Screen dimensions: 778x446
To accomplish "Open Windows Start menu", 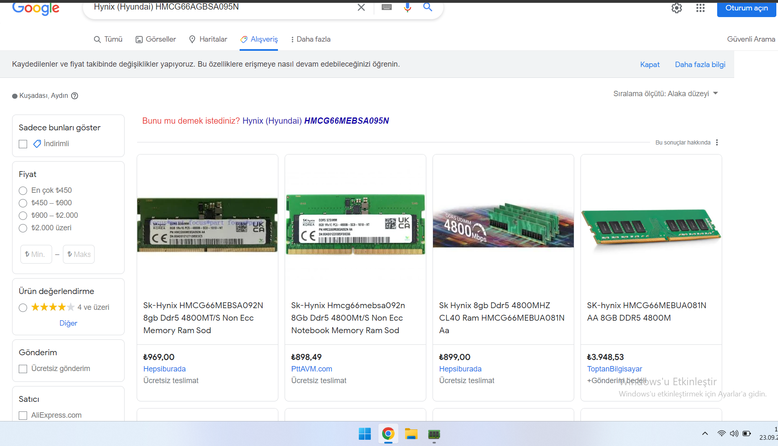I will (x=365, y=434).
